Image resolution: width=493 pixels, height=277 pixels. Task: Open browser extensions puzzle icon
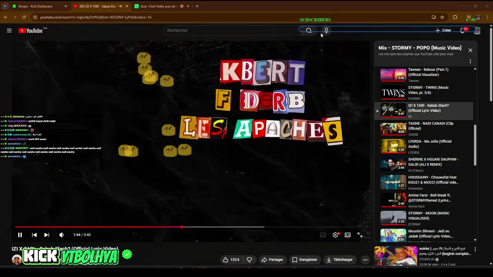pyautogui.click(x=455, y=17)
